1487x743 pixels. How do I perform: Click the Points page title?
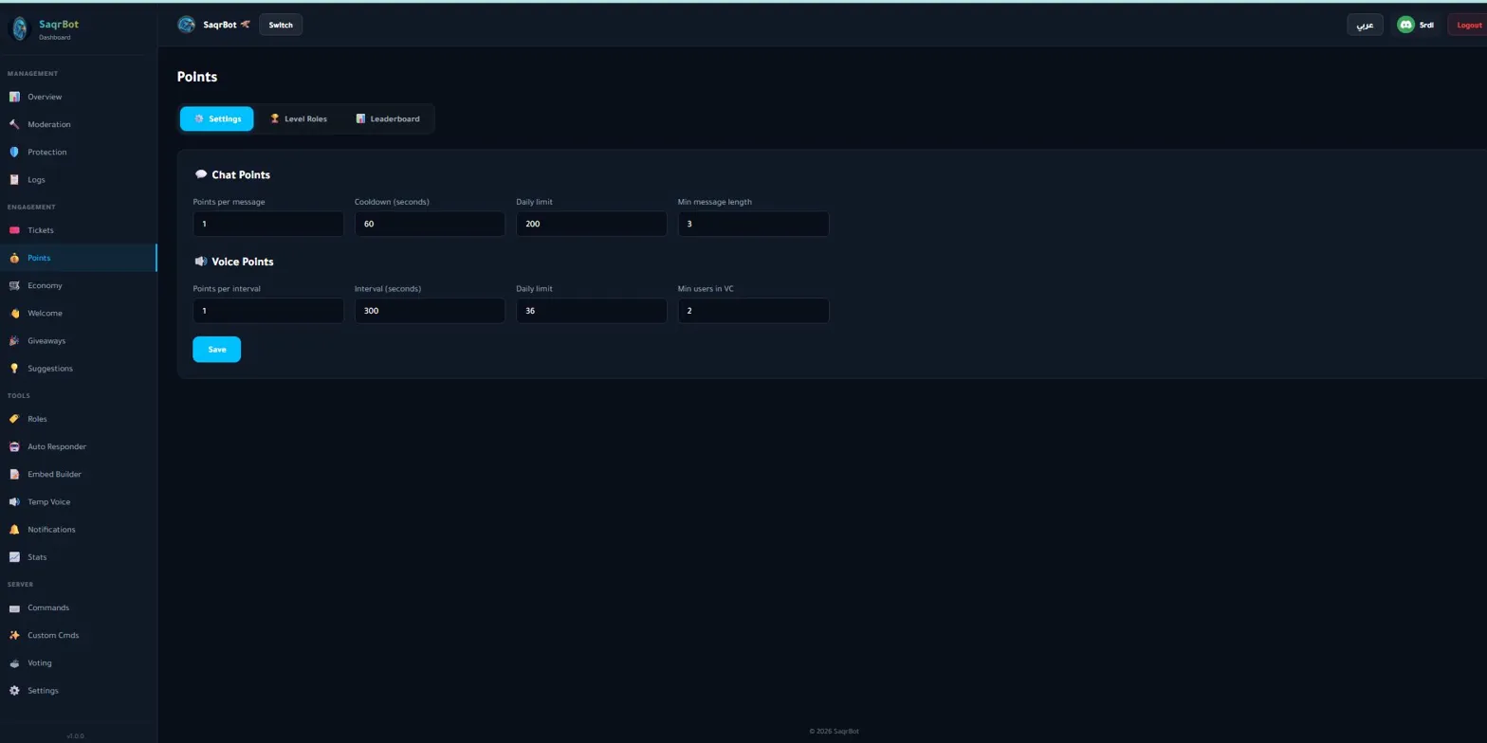[197, 77]
